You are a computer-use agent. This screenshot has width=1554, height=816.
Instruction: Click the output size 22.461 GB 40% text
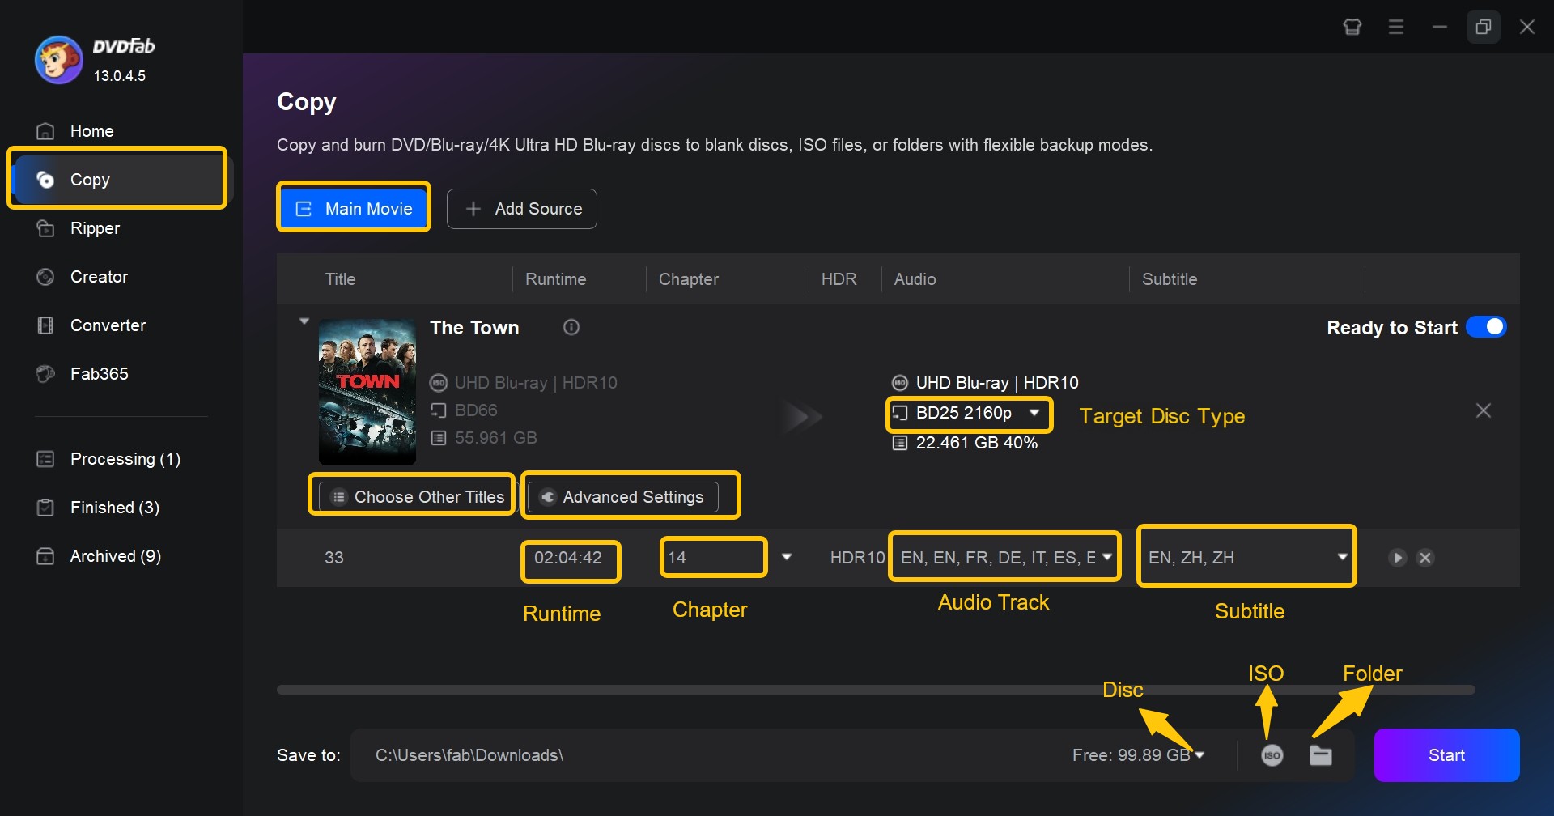976,443
